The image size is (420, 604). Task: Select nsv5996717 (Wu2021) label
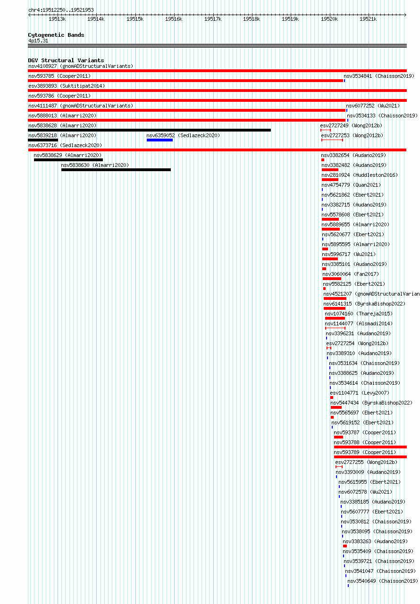(x=349, y=254)
